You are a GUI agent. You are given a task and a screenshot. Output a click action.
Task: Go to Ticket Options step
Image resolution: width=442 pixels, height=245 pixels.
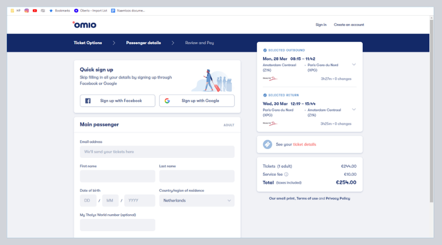pos(88,43)
